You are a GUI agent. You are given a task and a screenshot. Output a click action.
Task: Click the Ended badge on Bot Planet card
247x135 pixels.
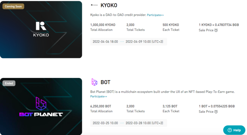tap(9, 83)
